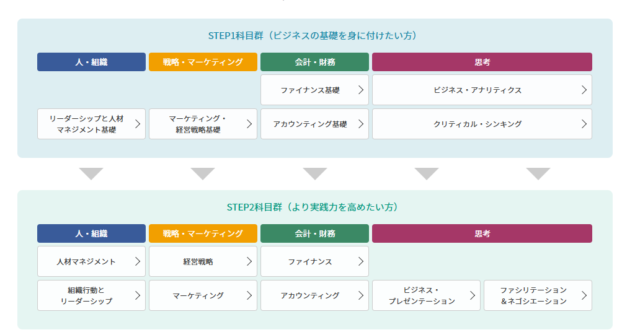Select STEP1 人・組織 blue category header
The image size is (622, 335).
click(x=91, y=62)
